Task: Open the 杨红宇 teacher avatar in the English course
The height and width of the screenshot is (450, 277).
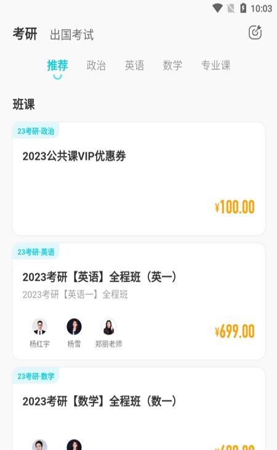Action: click(39, 327)
